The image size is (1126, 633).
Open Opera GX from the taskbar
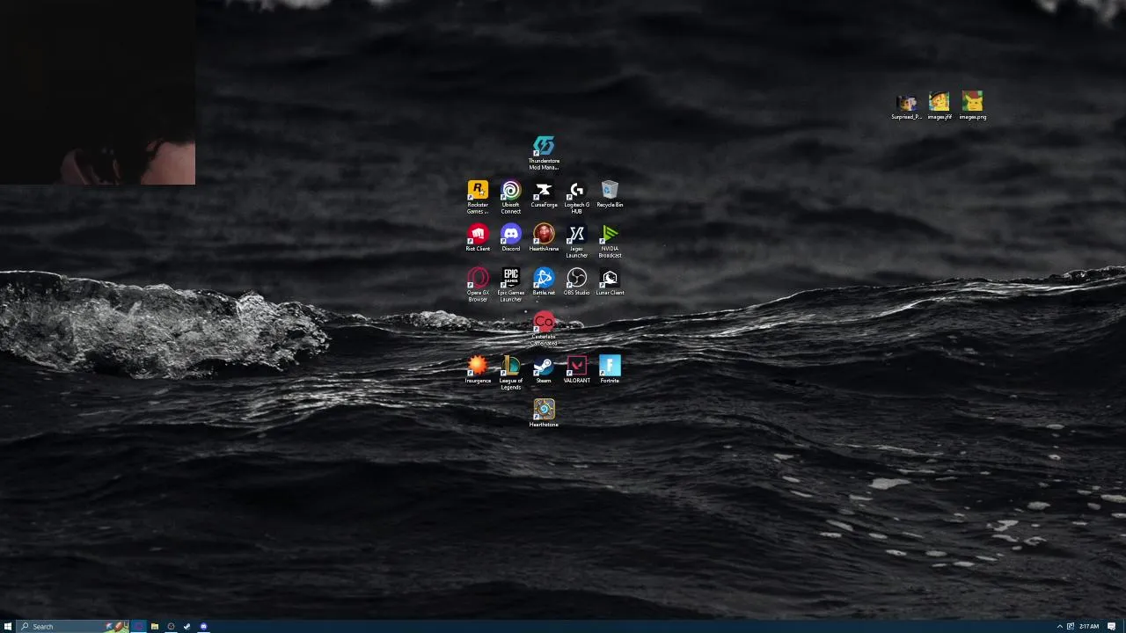[138, 626]
